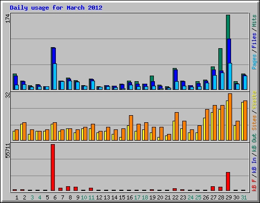Viewport: 260px width, 203px height.
Task: Click the day 29 axis label
Action: pyautogui.click(x=229, y=197)
